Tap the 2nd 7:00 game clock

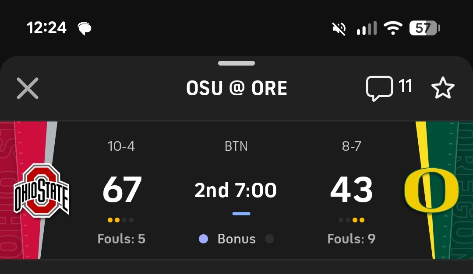pos(236,191)
